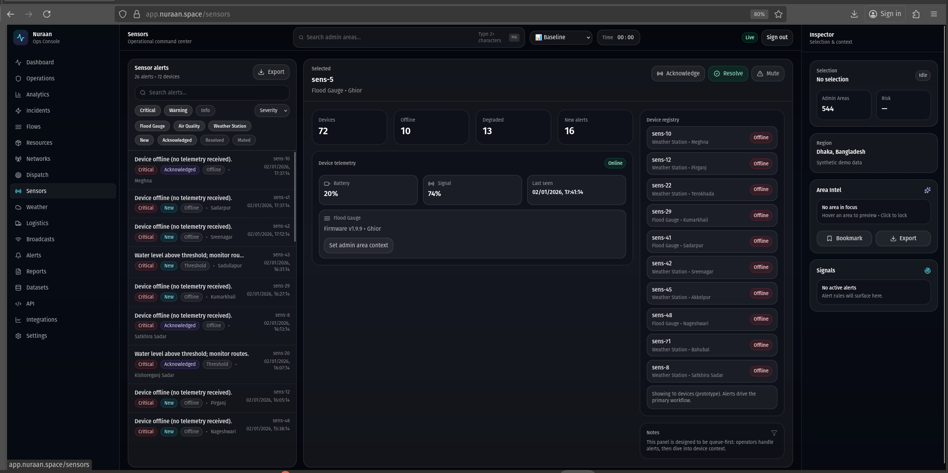Viewport: 948px width, 473px height.
Task: Go to Incidents in sidebar navigation
Action: point(38,111)
